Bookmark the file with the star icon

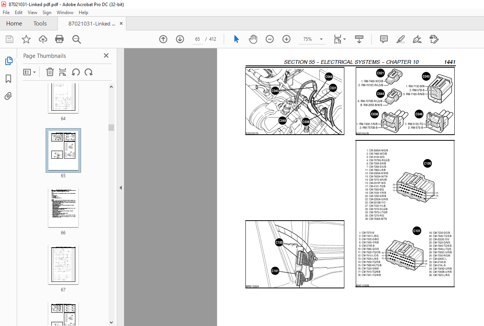(26, 39)
